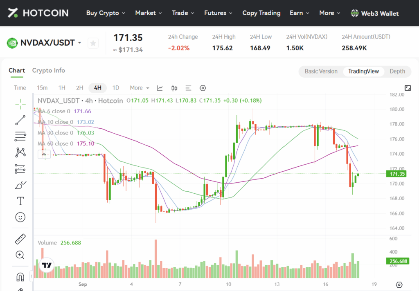Expand the NVDAX/USDT pair selector
419x291 pixels.
(x=79, y=43)
